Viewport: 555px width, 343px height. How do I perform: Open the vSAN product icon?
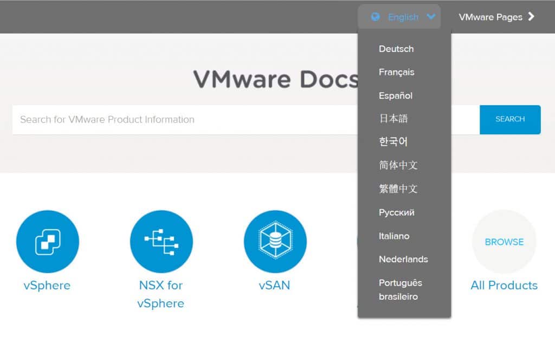point(275,242)
